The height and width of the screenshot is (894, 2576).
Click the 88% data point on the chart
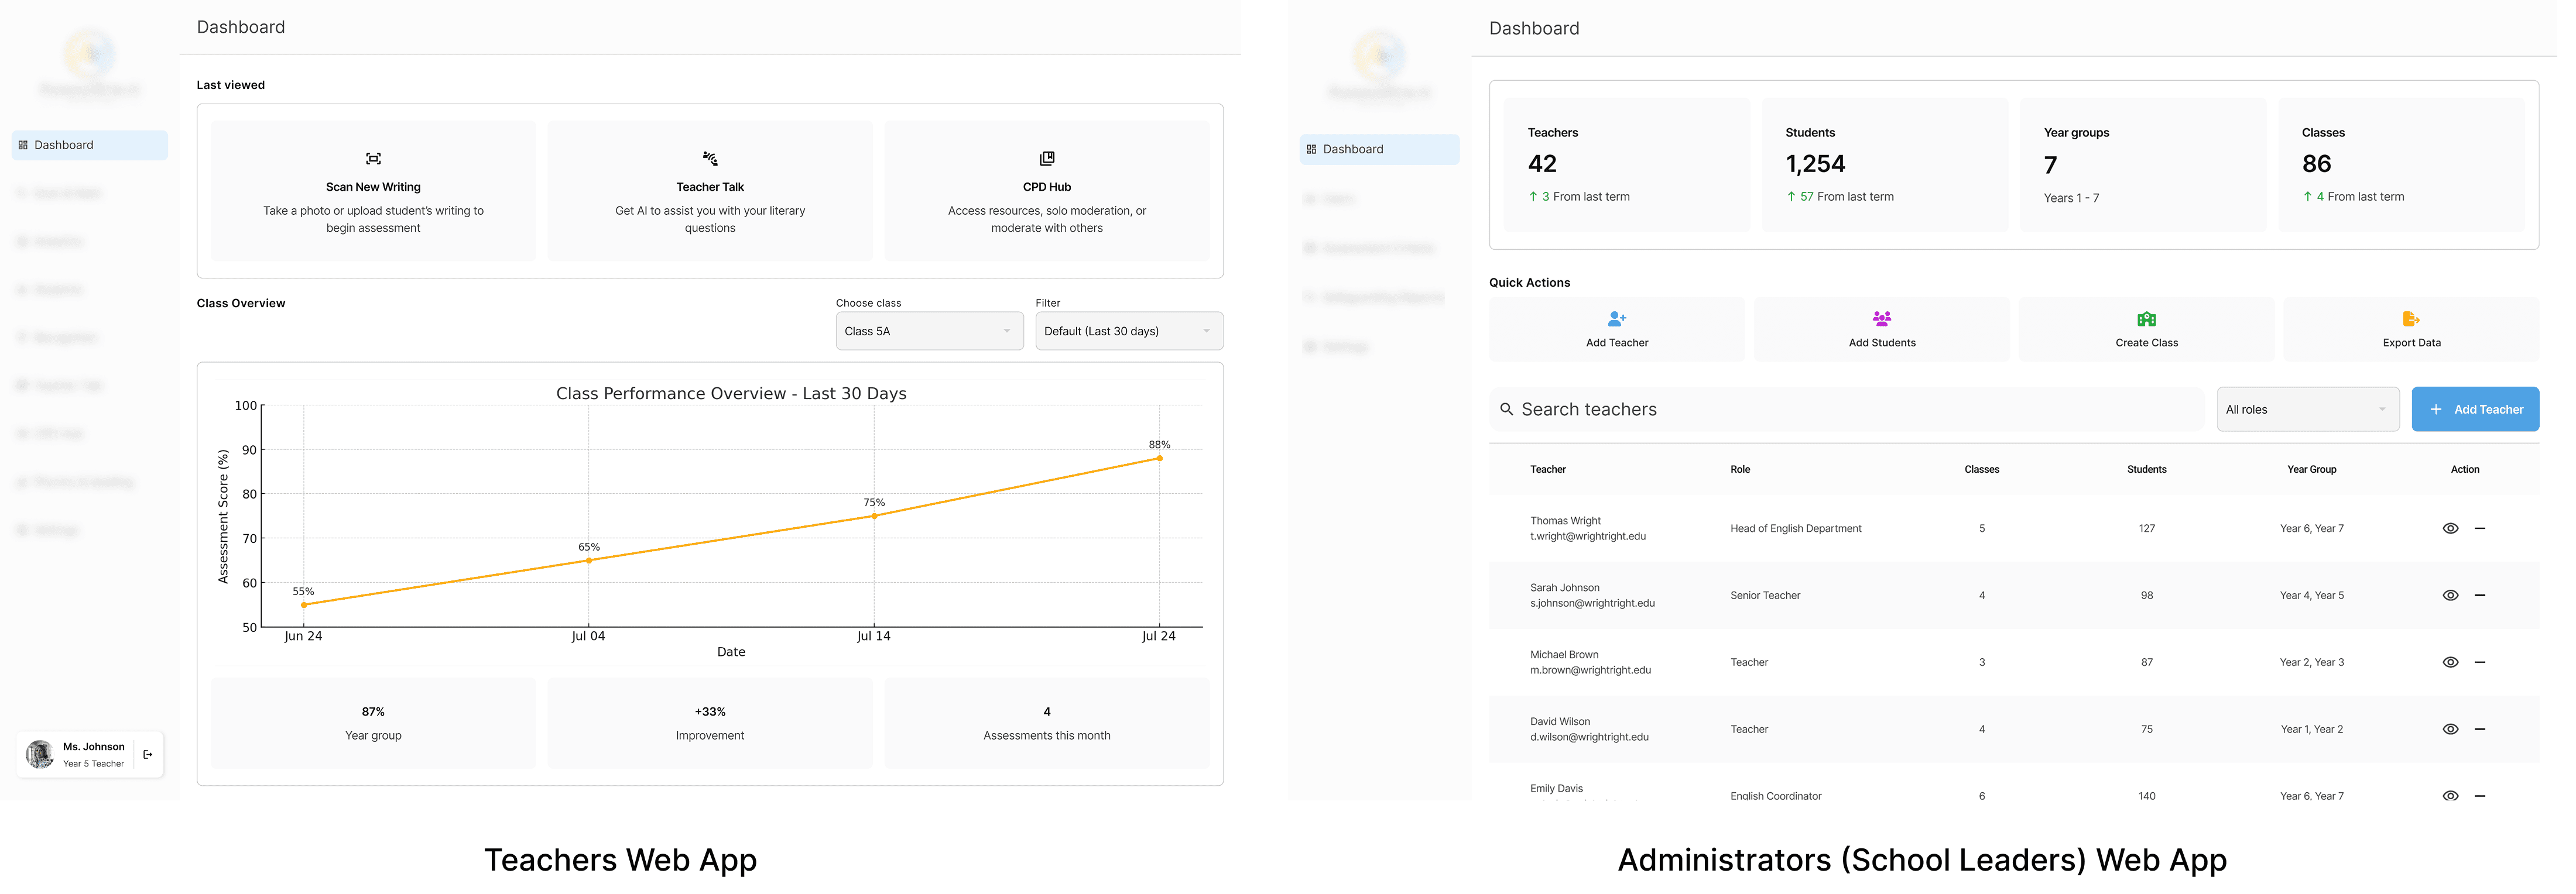click(1159, 459)
